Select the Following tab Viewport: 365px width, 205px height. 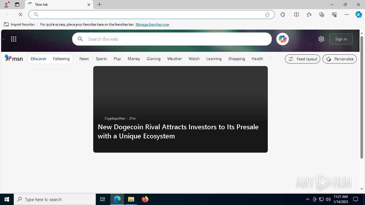[61, 59]
